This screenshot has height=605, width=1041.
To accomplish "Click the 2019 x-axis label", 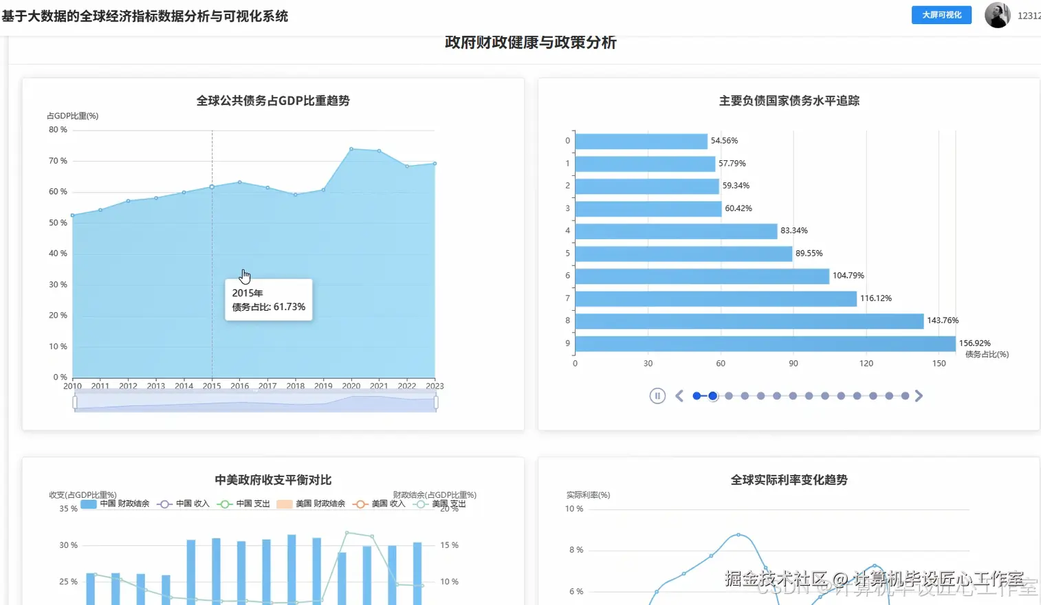I will 323,386.
